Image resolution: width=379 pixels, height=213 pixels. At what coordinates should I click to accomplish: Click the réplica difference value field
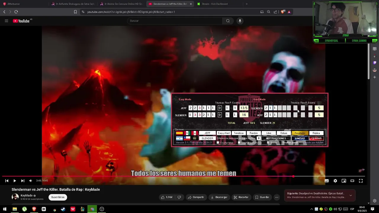tap(258, 138)
